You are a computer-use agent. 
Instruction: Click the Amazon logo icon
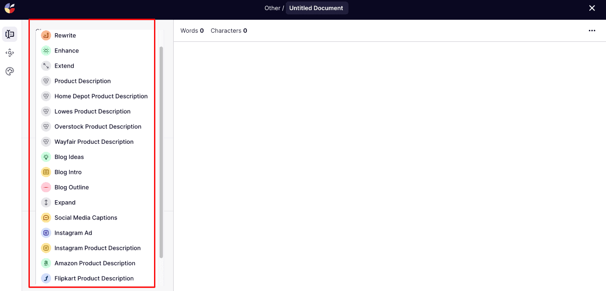click(x=46, y=263)
